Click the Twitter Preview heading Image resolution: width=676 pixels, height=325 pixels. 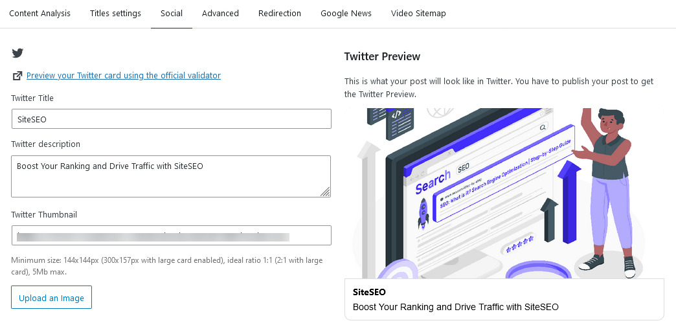tap(383, 56)
